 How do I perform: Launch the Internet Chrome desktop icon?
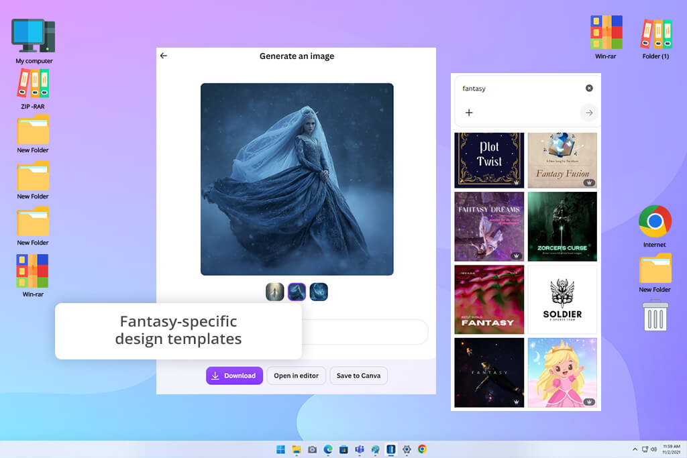655,226
